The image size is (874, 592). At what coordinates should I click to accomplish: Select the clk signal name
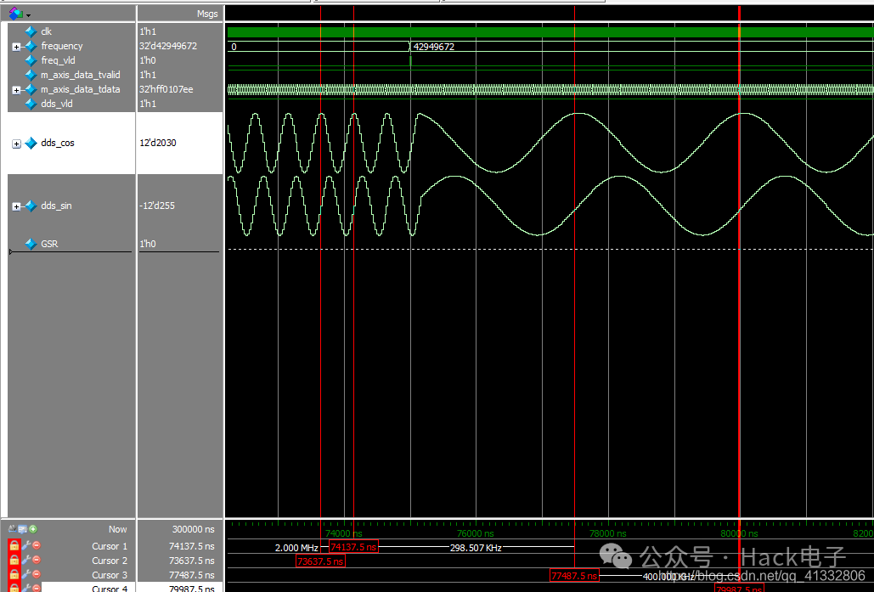46,31
